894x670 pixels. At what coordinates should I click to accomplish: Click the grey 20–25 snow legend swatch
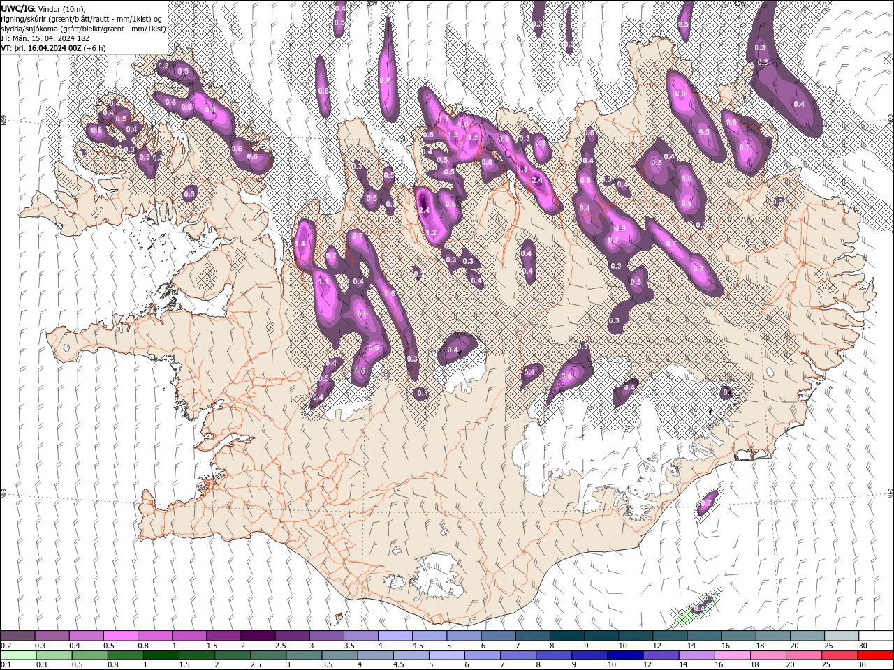pos(807,635)
